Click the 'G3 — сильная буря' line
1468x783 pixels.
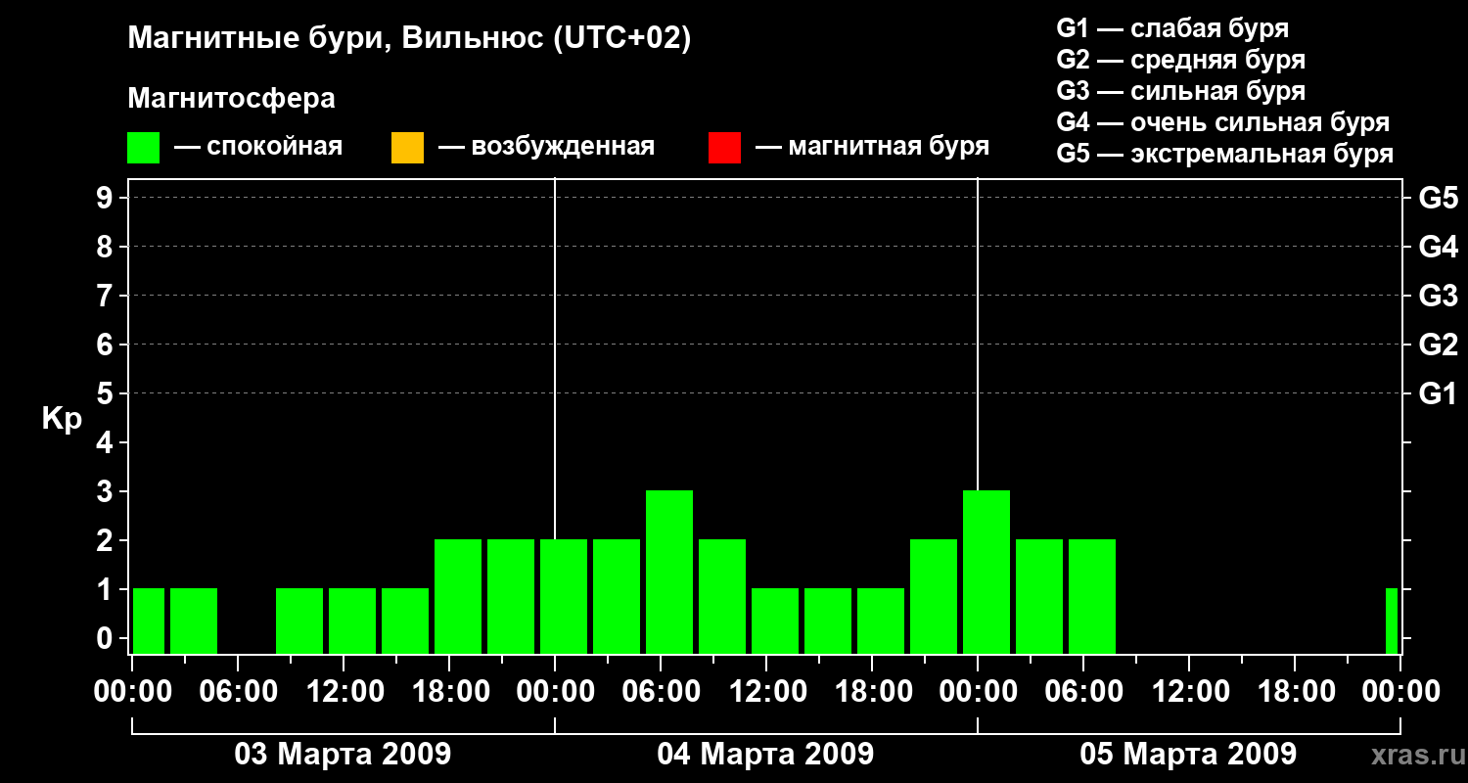(x=1181, y=91)
